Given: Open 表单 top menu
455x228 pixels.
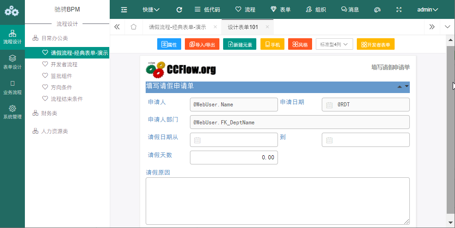Looking at the screenshot, I should [x=280, y=10].
